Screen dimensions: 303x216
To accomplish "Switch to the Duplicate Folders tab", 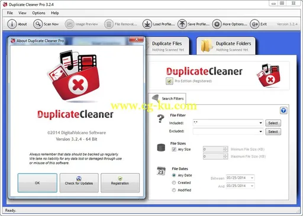I will [226, 46].
